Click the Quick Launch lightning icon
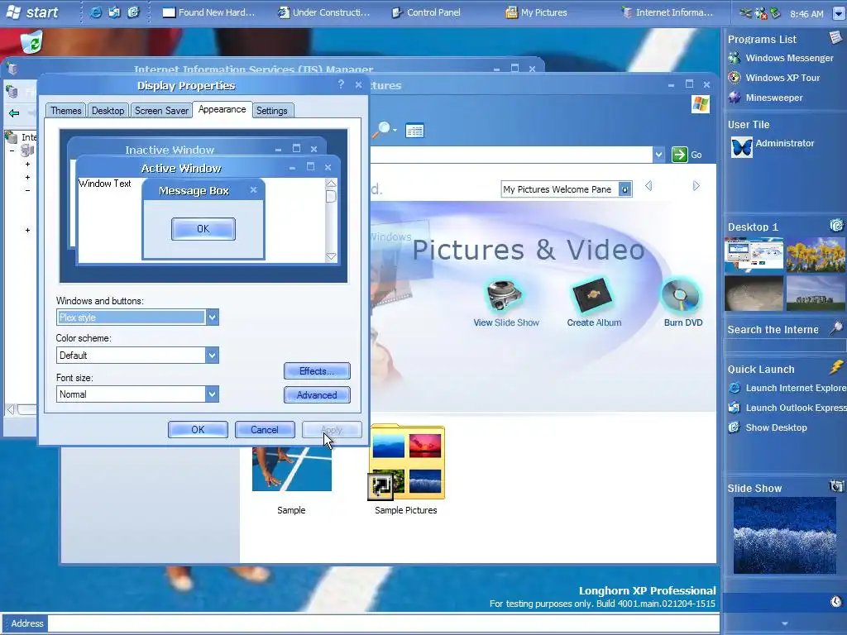The width and height of the screenshot is (847, 635). tap(835, 368)
